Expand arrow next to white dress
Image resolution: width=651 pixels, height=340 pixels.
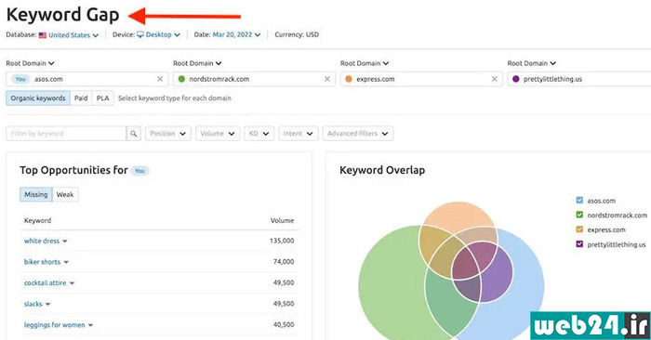tap(65, 242)
